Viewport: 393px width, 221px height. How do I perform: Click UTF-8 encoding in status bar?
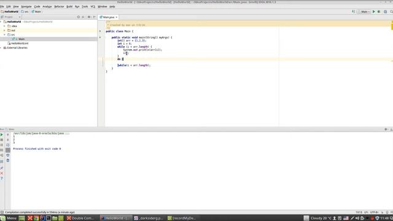(375, 212)
